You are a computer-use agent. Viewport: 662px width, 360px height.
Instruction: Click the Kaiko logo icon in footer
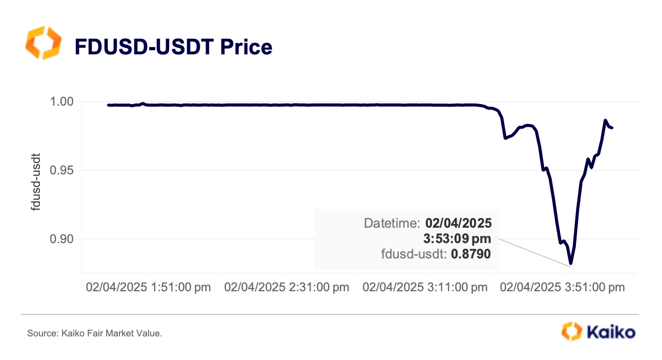pos(572,331)
